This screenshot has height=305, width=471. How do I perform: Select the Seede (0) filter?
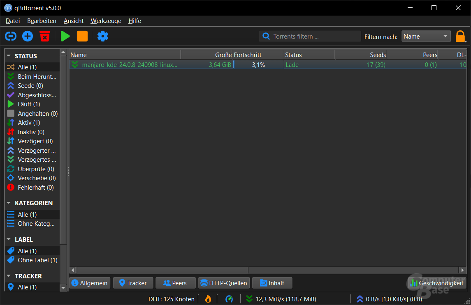click(32, 86)
